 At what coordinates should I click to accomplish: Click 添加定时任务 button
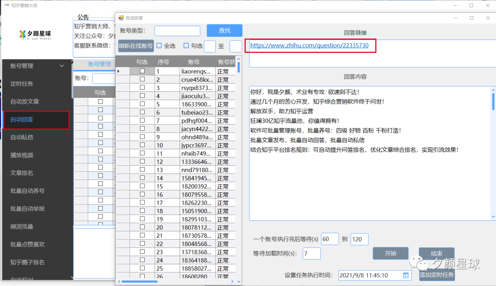(x=437, y=275)
